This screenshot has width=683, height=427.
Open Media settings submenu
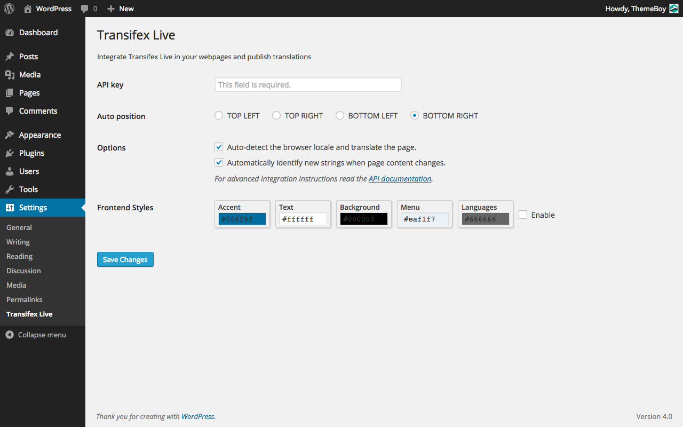pyautogui.click(x=17, y=285)
